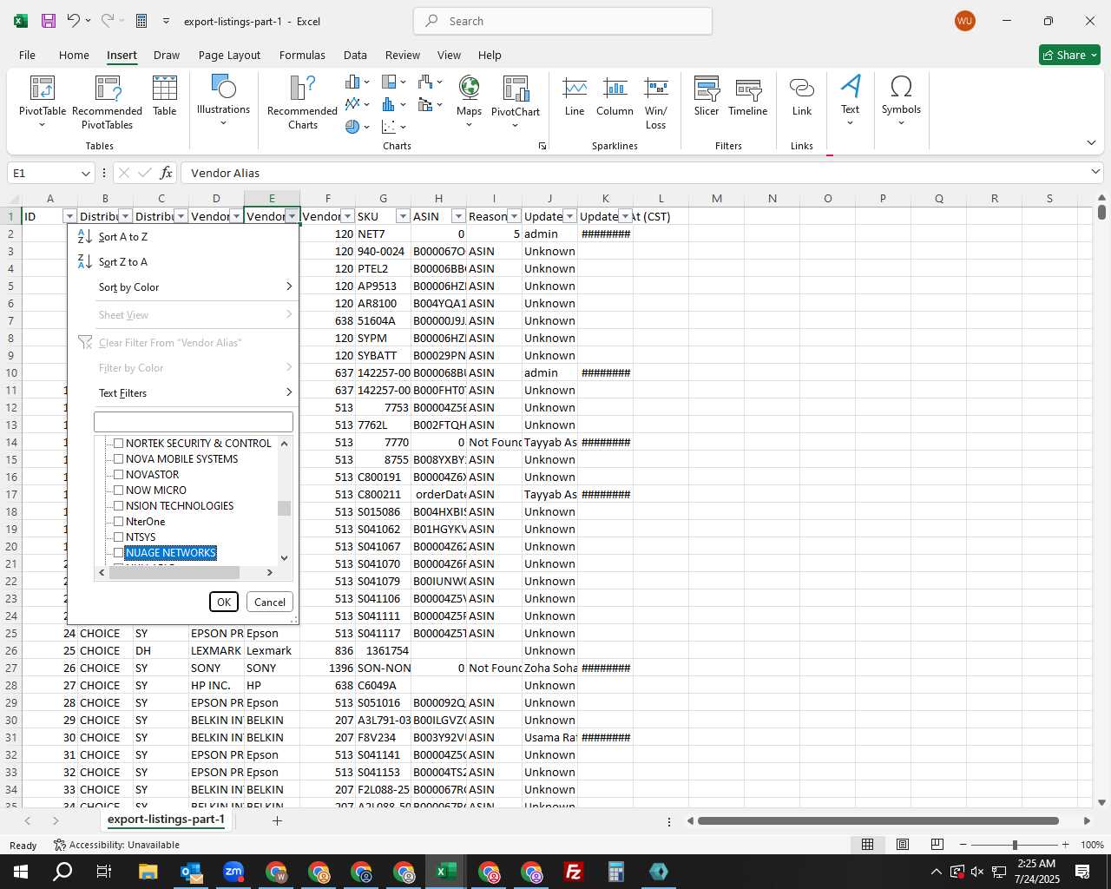Zoom in using the plus button
This screenshot has height=889, width=1111.
click(1066, 845)
